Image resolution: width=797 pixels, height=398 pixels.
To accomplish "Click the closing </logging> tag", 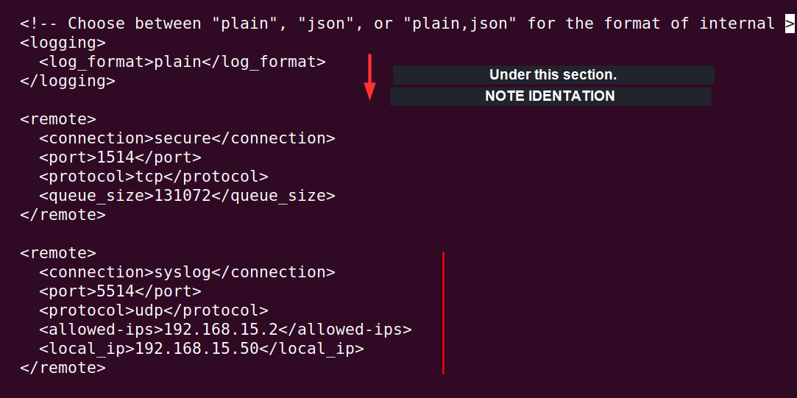I will [x=67, y=81].
